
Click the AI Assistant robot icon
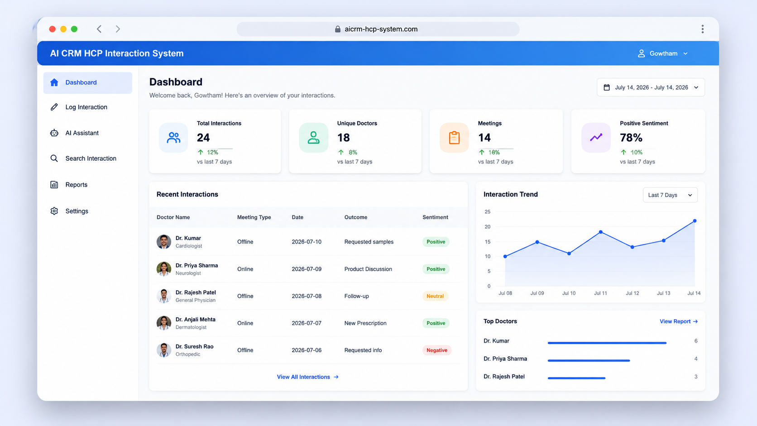click(x=54, y=133)
